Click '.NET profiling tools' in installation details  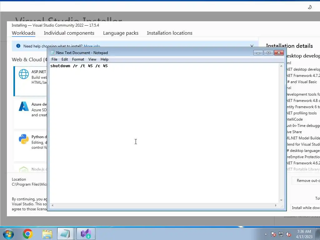pos(302,113)
